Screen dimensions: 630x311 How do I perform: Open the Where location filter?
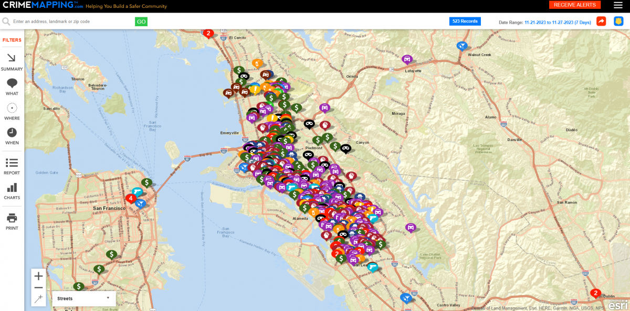click(12, 111)
